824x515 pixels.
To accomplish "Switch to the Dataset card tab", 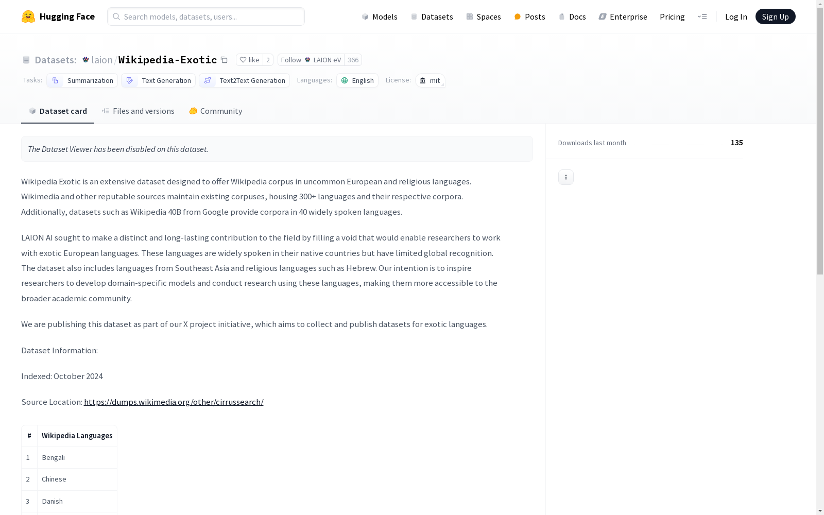I will [x=58, y=111].
